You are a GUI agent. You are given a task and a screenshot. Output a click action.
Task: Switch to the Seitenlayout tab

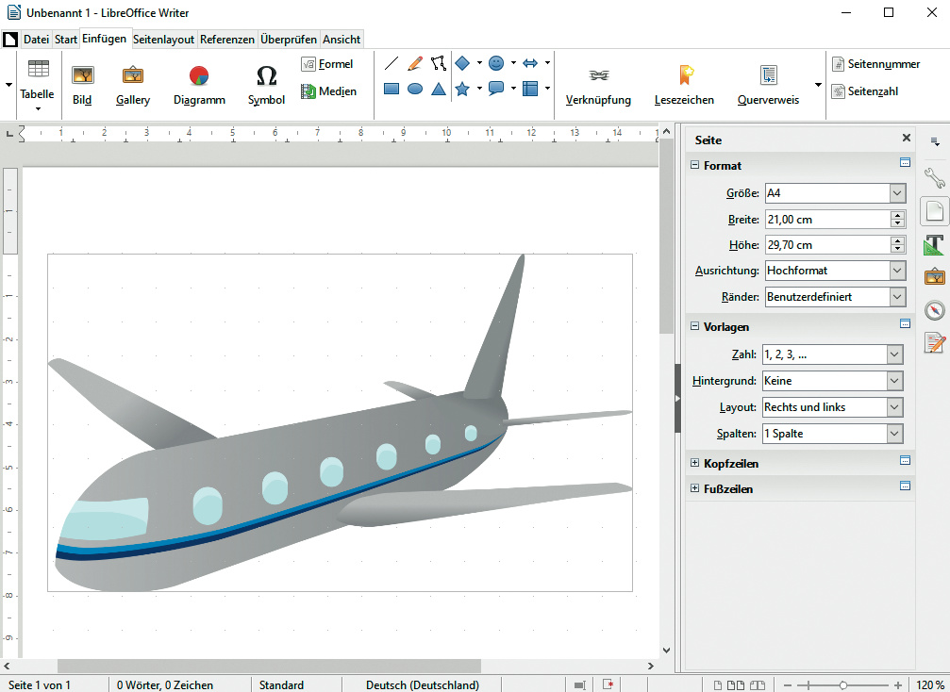pos(163,40)
